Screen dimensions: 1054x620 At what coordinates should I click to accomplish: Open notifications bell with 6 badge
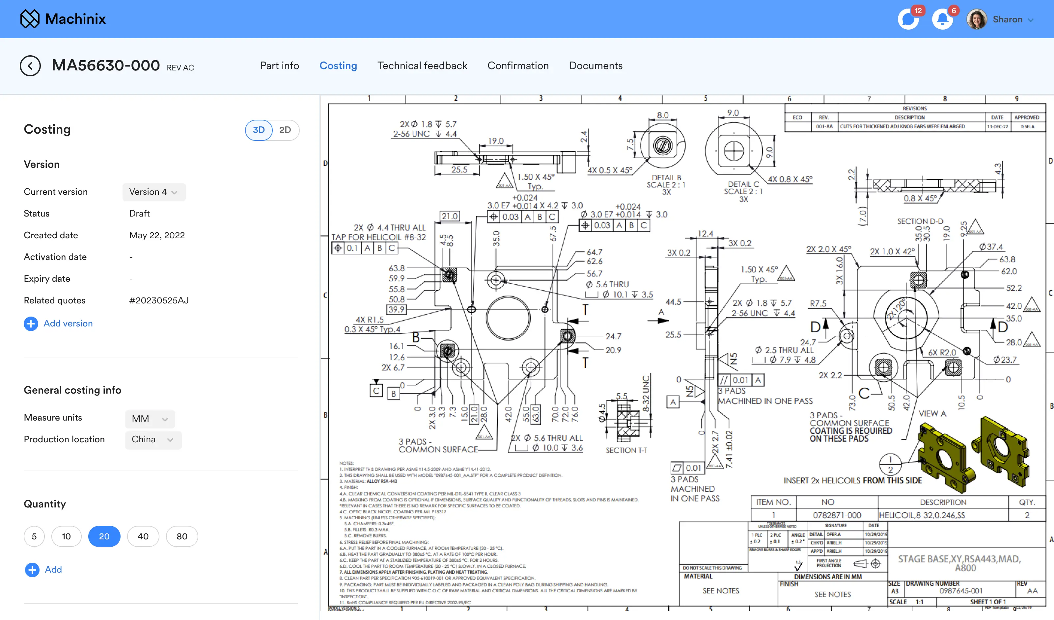click(x=942, y=19)
